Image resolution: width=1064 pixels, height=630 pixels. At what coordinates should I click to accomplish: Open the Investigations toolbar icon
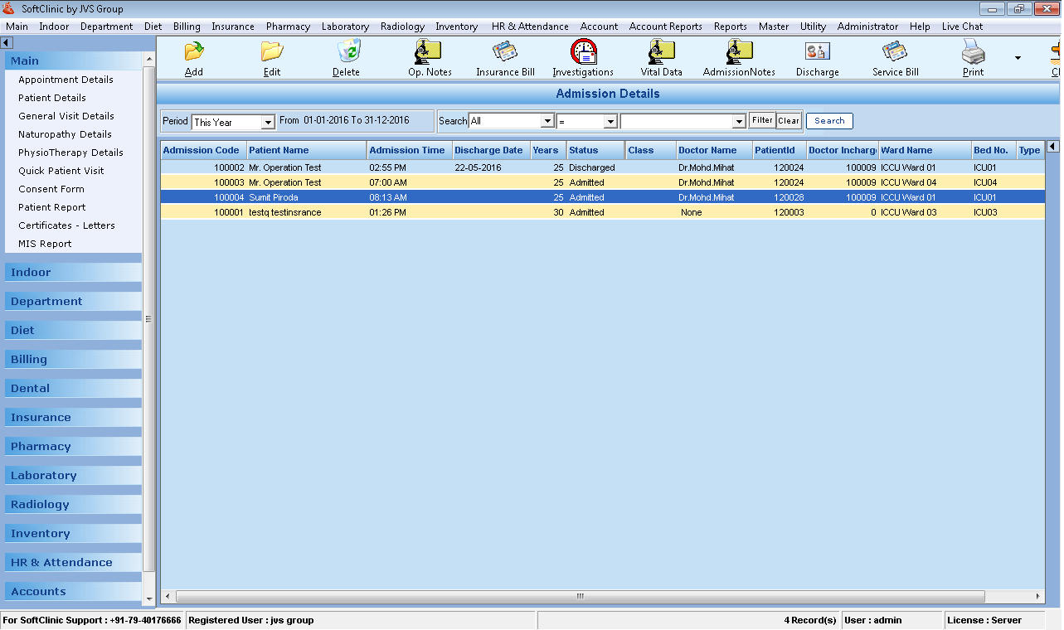[x=583, y=52]
